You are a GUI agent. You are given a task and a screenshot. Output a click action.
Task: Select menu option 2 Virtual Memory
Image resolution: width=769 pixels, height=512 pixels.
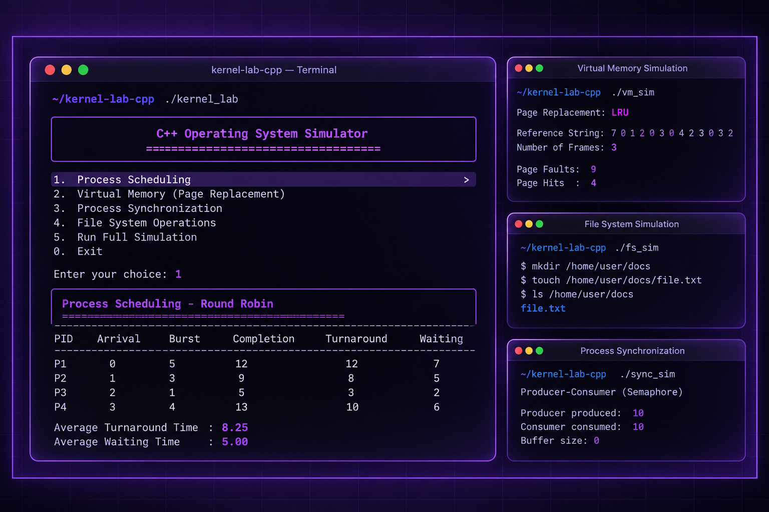169,194
